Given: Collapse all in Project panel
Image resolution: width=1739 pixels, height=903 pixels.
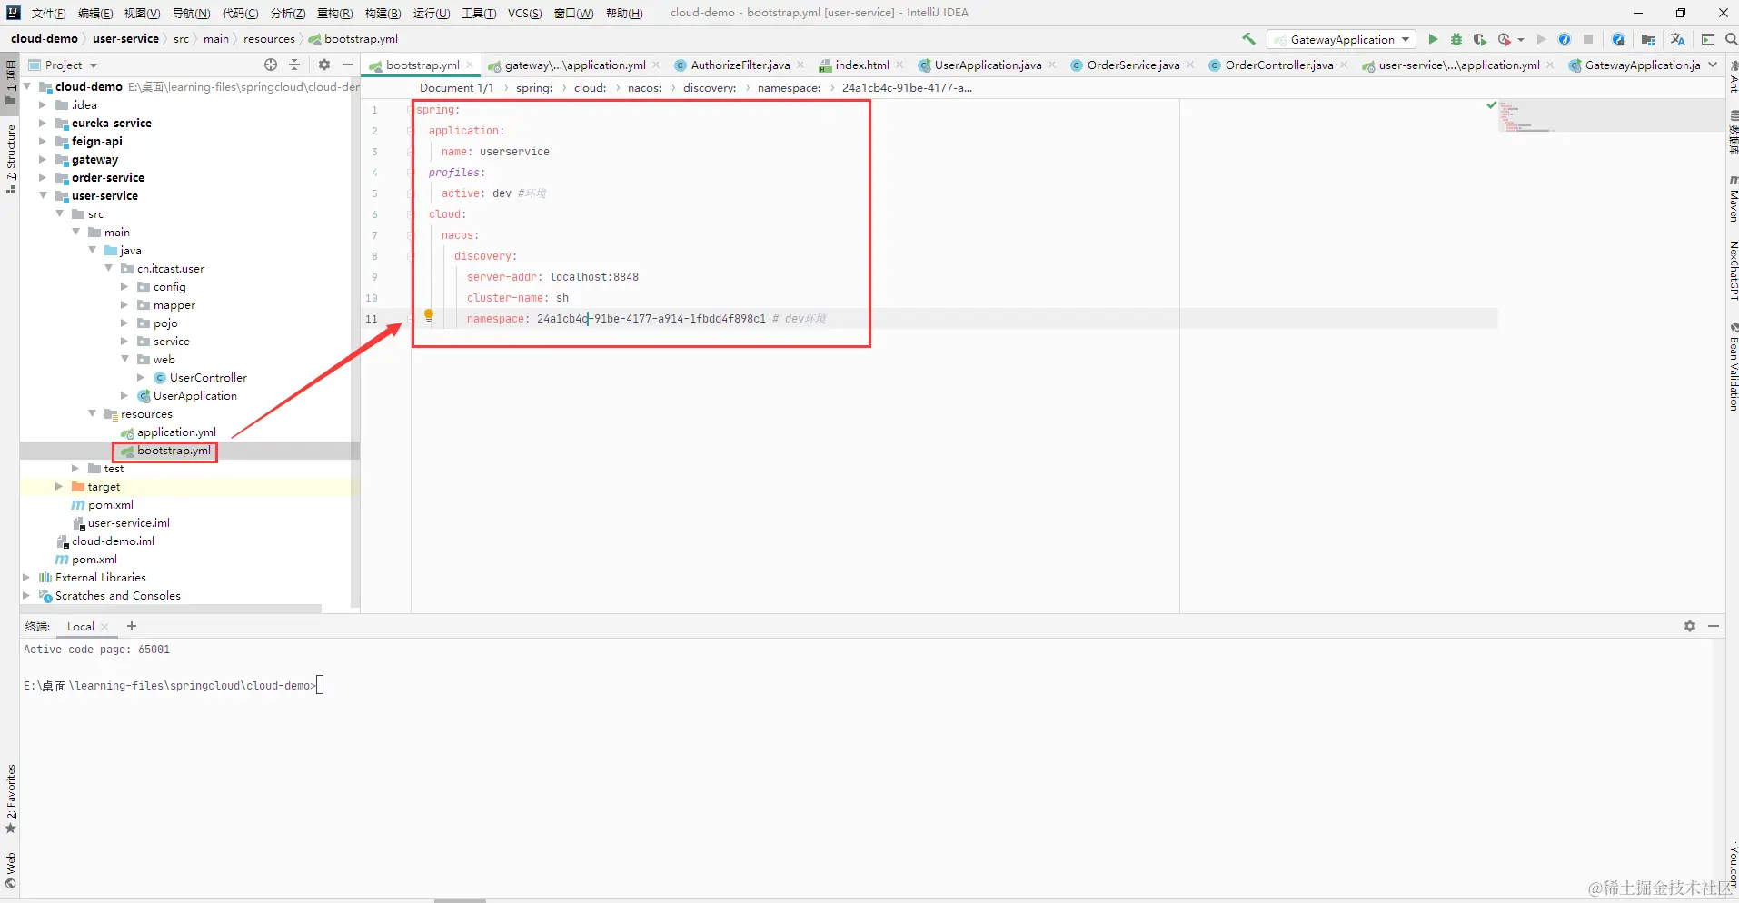Looking at the screenshot, I should coord(294,64).
